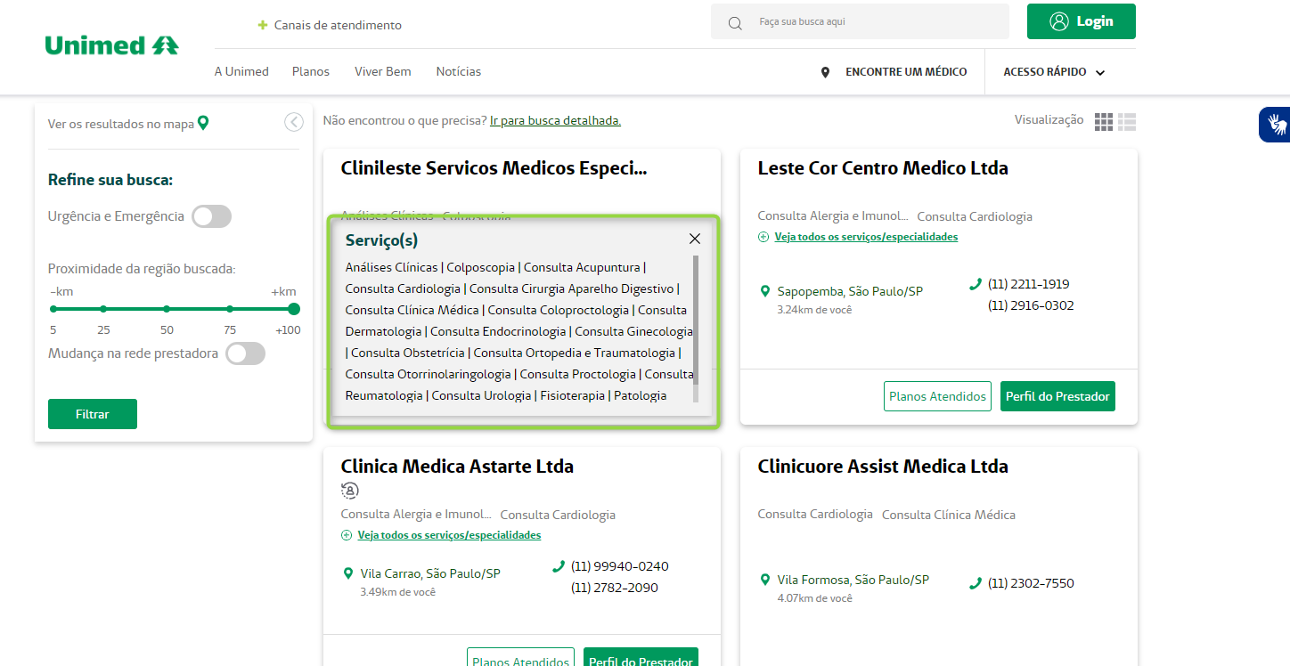Image resolution: width=1290 pixels, height=666 pixels.
Task: Click the user avatar icon in Login
Action: click(x=1059, y=21)
